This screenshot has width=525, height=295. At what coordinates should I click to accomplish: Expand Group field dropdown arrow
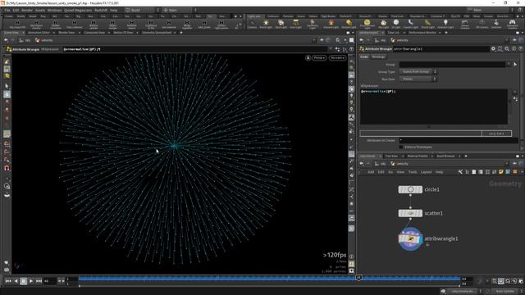(x=509, y=64)
